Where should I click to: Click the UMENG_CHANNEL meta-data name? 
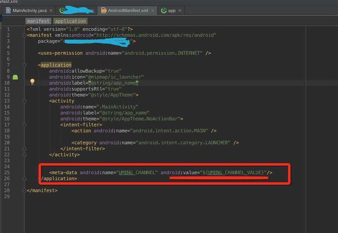tap(137, 172)
